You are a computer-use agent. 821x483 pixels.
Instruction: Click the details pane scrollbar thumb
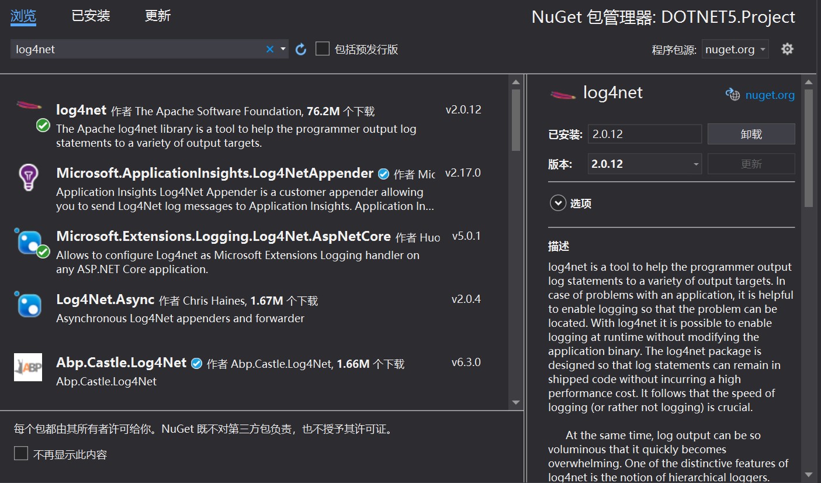tap(809, 147)
